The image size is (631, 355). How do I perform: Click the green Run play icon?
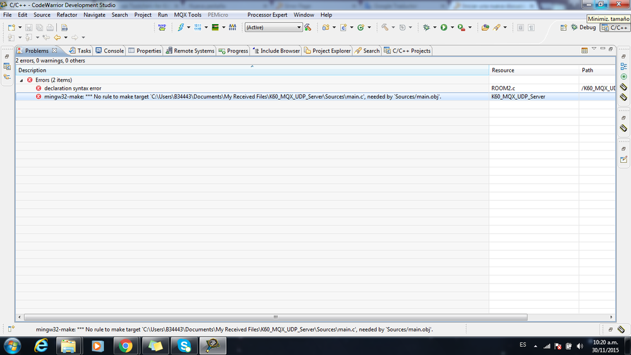coord(444,27)
